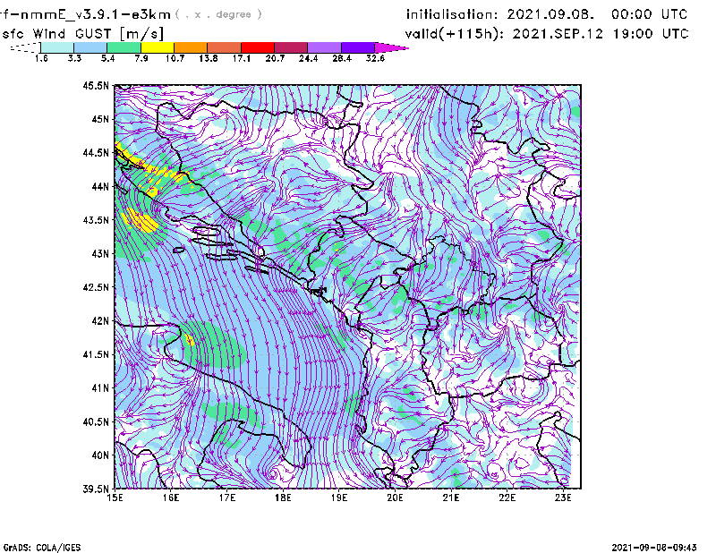Pick the red 17.1–20.7 legend swatch
Screen dimensions: 716x553
pos(258,47)
